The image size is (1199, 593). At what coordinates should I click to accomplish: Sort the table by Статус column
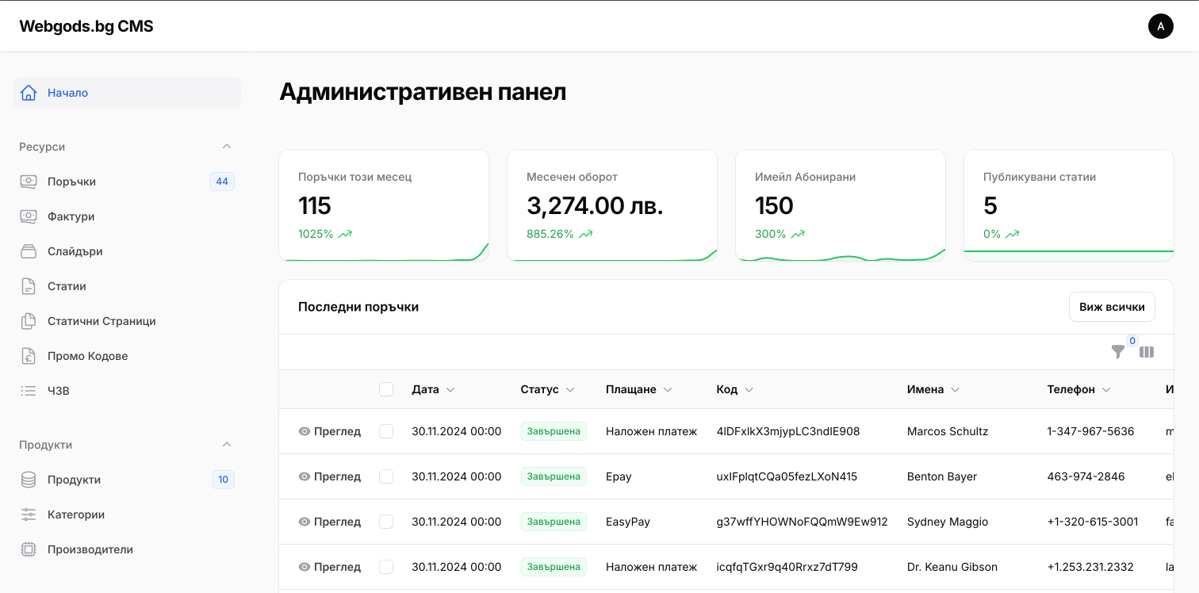547,389
